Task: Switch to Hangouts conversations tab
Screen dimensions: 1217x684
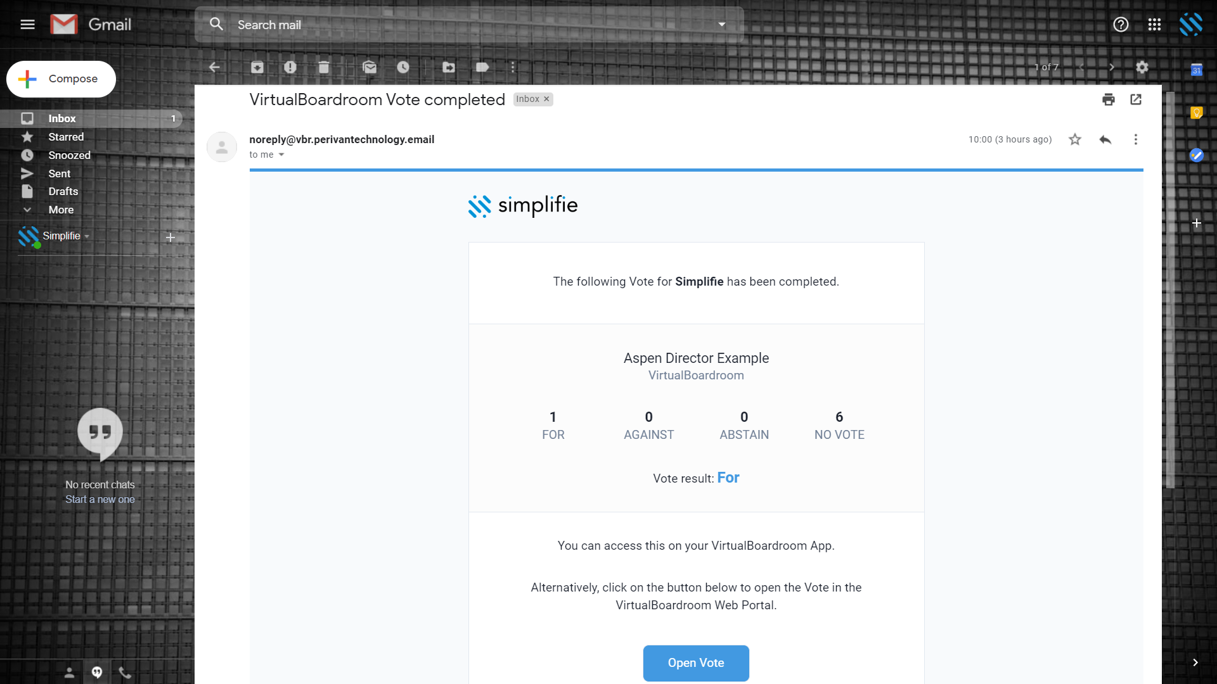Action: coord(97,673)
